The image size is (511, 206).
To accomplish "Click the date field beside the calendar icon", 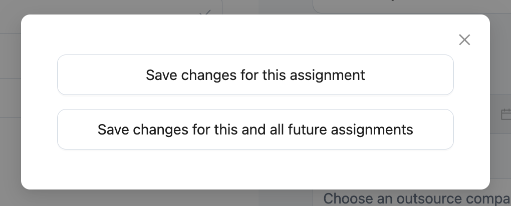I will tap(495, 114).
